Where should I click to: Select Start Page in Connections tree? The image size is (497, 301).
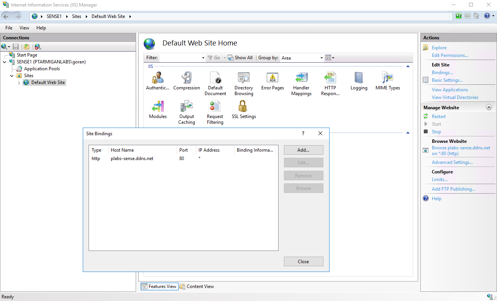[27, 55]
